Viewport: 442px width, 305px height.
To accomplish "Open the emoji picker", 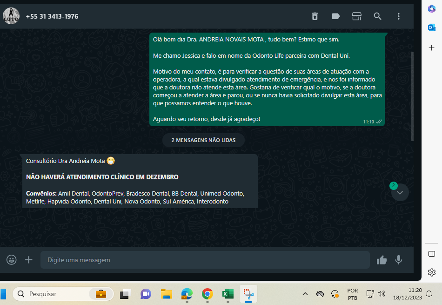I will pyautogui.click(x=12, y=259).
